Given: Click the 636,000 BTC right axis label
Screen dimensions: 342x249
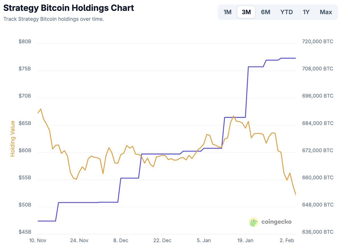Looking at the screenshot, I should pyautogui.click(x=317, y=232).
